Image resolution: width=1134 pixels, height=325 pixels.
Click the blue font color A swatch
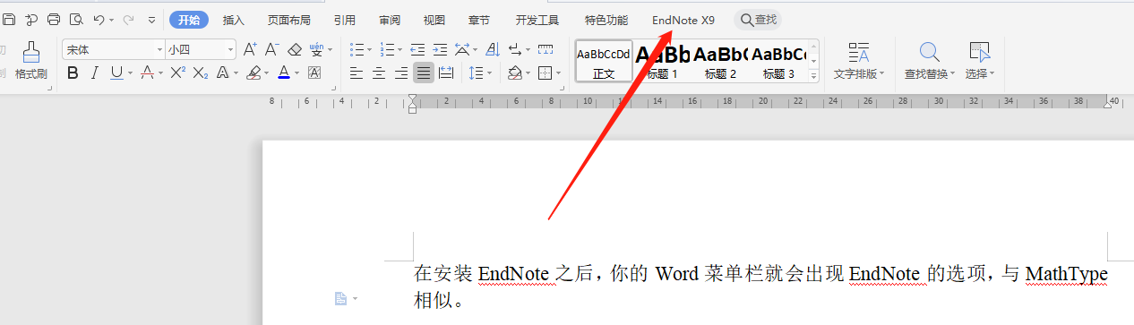[284, 73]
